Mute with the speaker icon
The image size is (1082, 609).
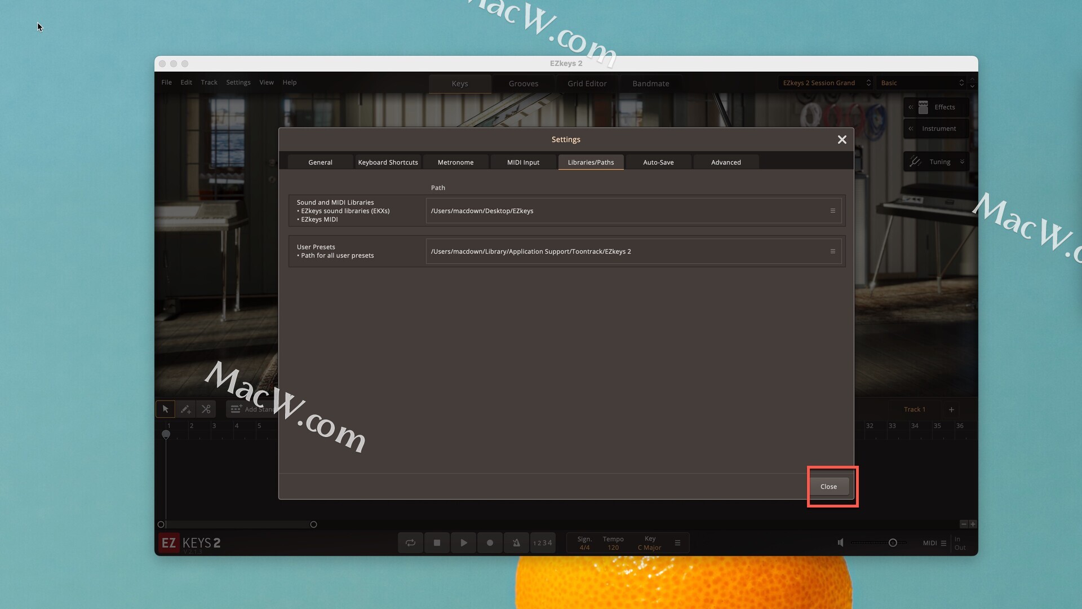coord(840,542)
